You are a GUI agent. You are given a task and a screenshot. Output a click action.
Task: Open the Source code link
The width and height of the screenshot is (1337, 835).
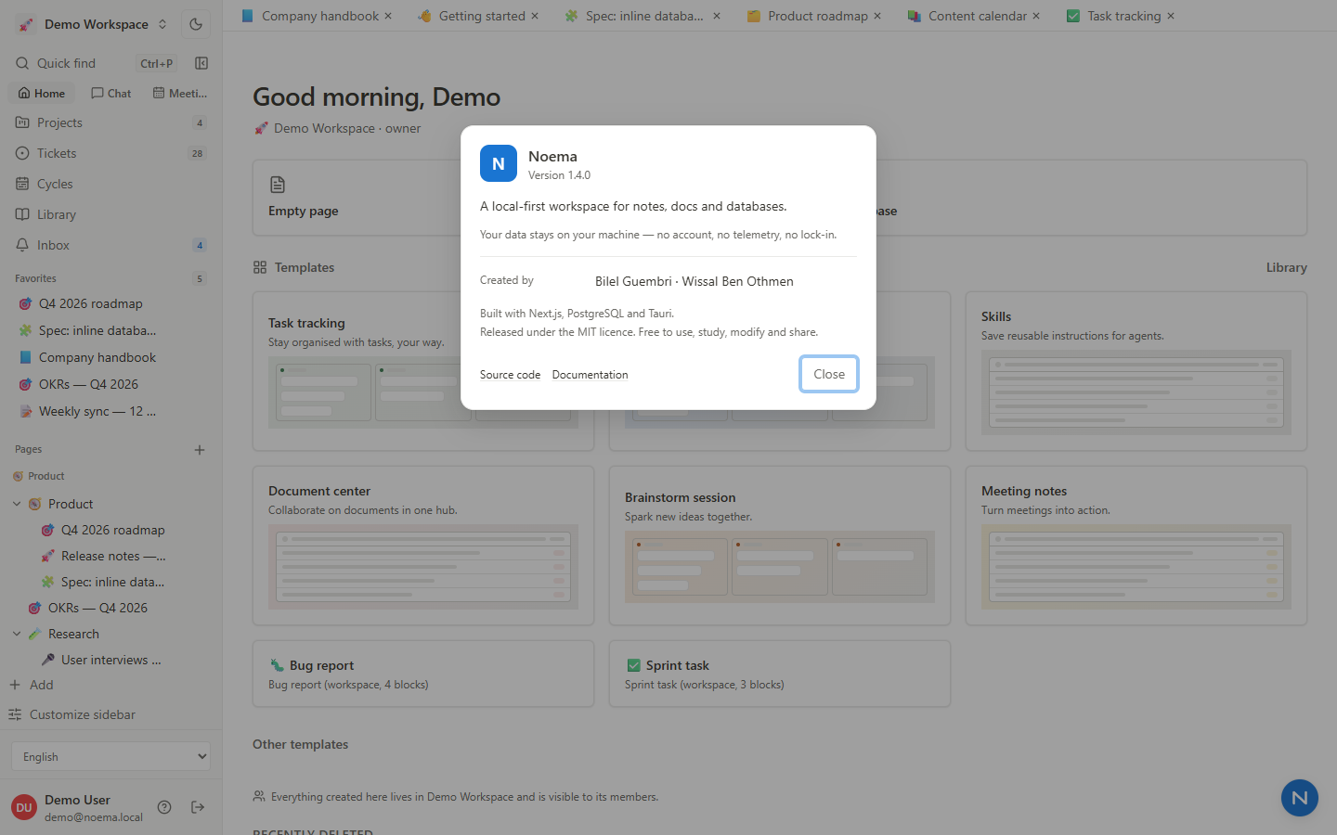(510, 375)
